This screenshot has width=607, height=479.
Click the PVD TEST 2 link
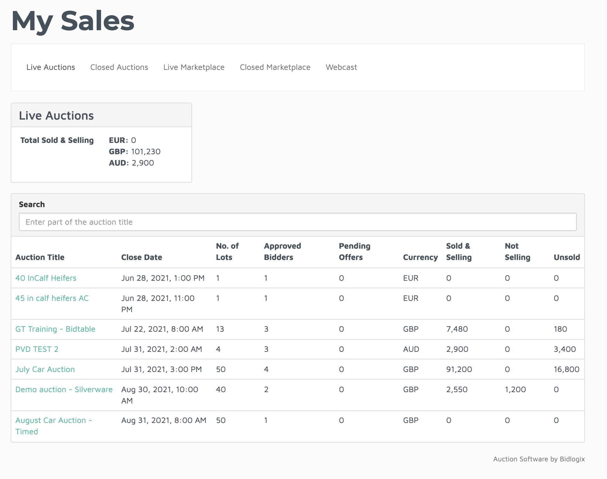(37, 349)
